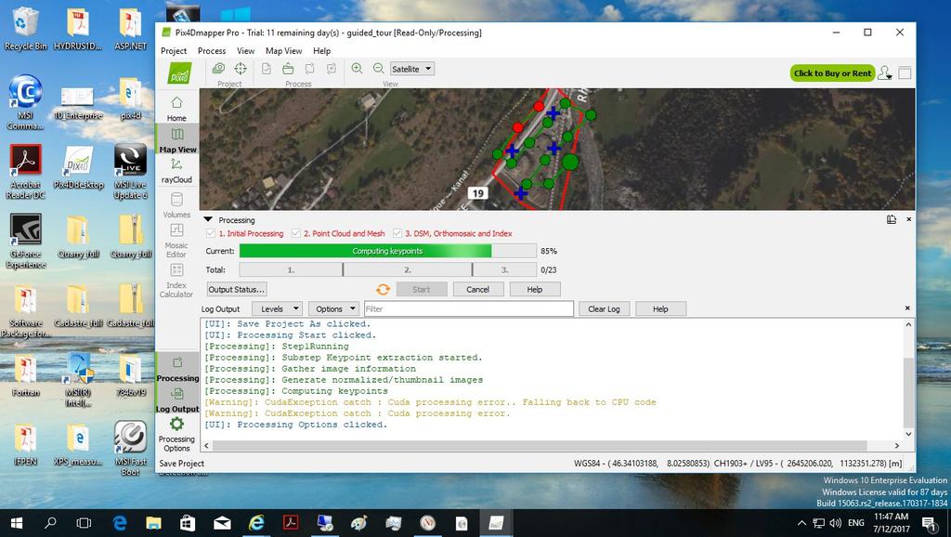Close the Processing panel

908,219
